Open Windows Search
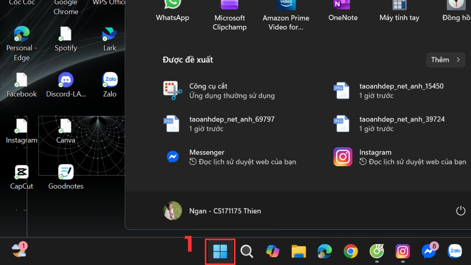471x265 pixels. point(246,251)
